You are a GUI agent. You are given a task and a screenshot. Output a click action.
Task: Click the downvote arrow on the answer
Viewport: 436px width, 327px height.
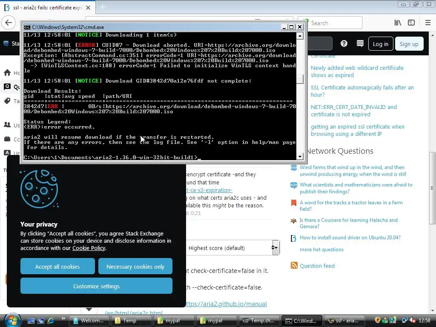pyautogui.click(x=89, y=309)
